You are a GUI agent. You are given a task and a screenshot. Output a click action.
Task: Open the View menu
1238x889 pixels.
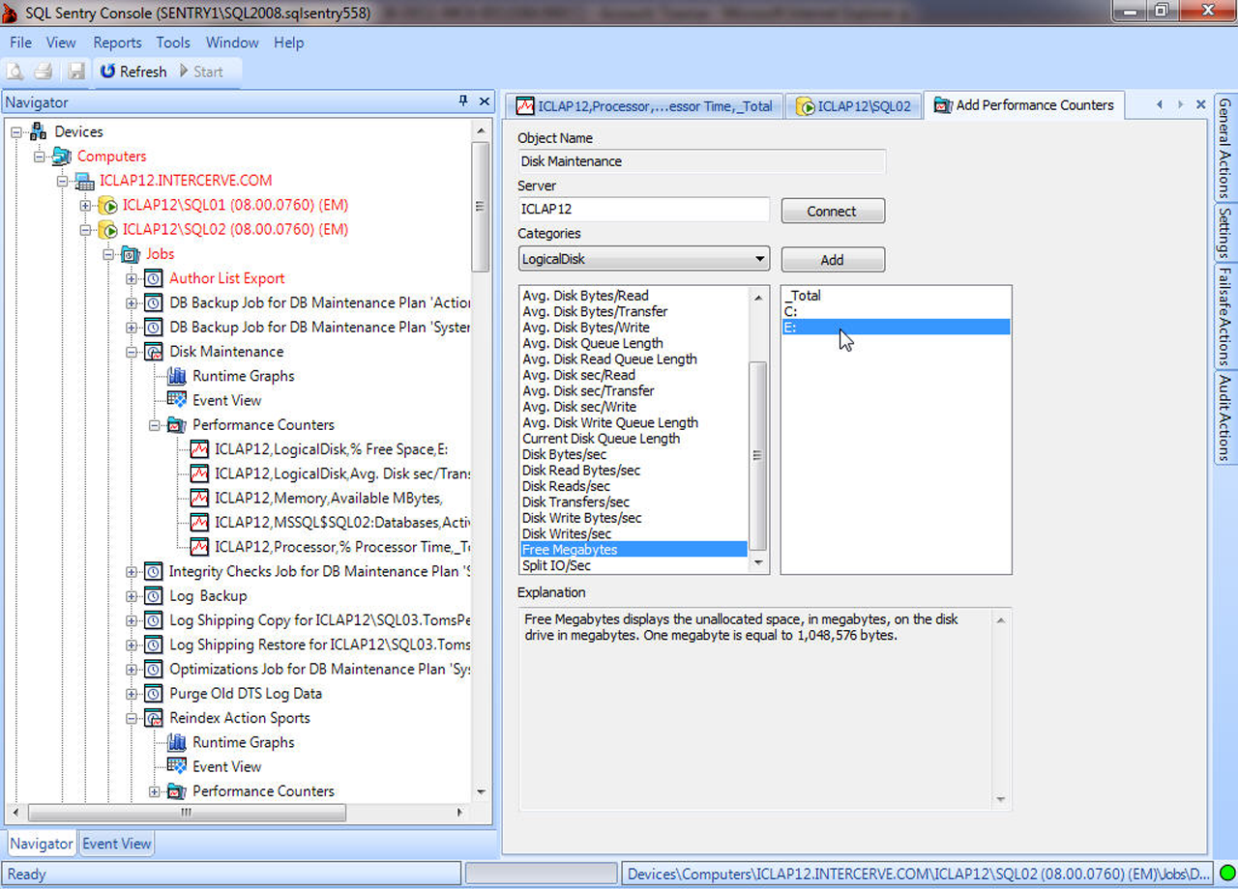tap(61, 43)
